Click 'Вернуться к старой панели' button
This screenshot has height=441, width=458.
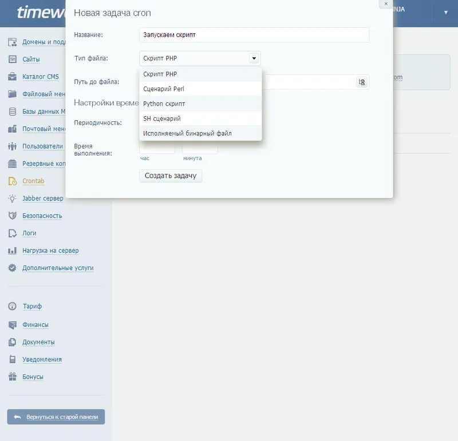click(x=56, y=417)
